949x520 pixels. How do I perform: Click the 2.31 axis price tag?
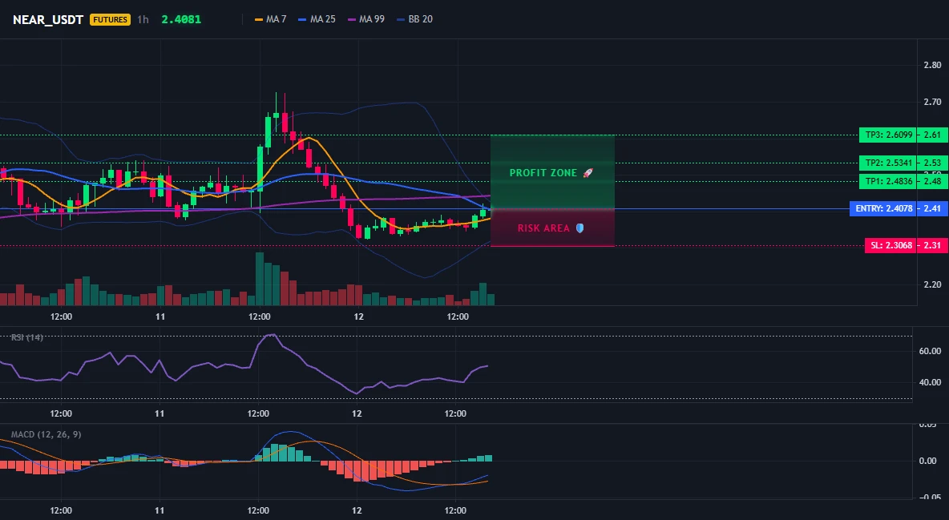click(x=933, y=246)
